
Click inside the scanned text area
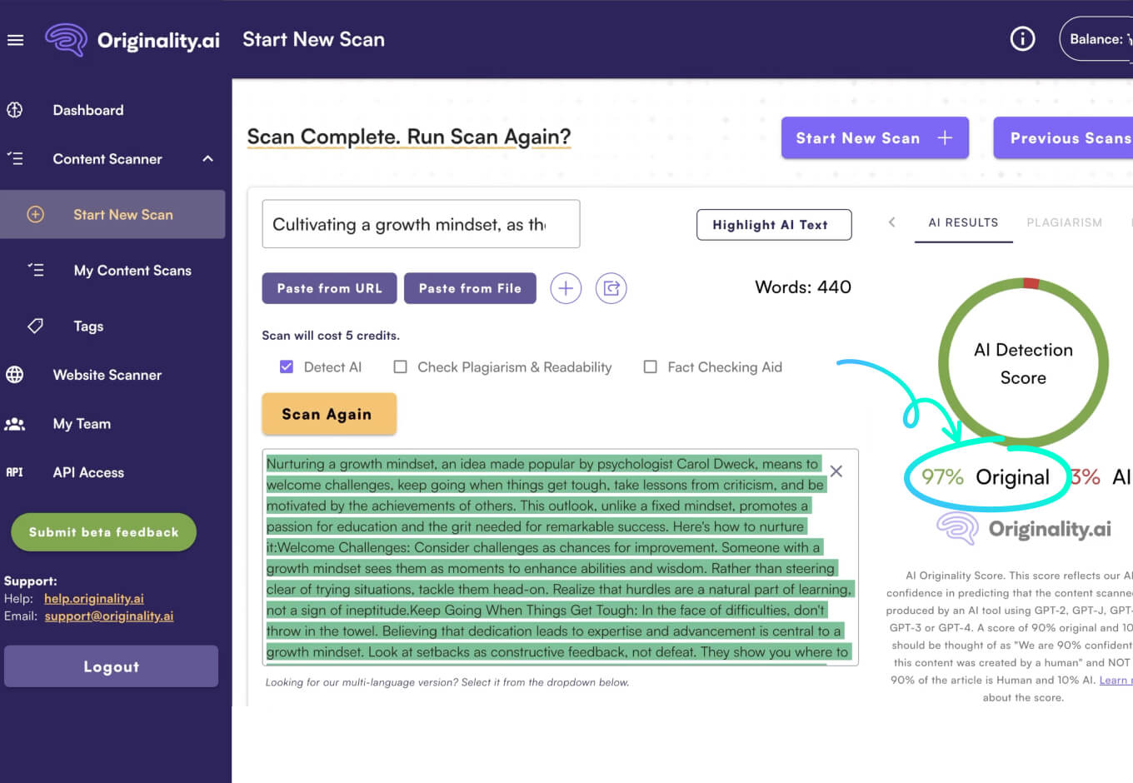click(x=560, y=557)
